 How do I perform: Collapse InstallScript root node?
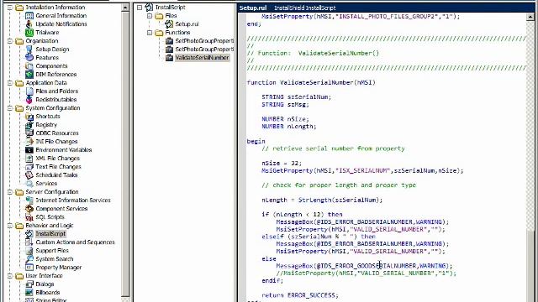tap(140, 8)
